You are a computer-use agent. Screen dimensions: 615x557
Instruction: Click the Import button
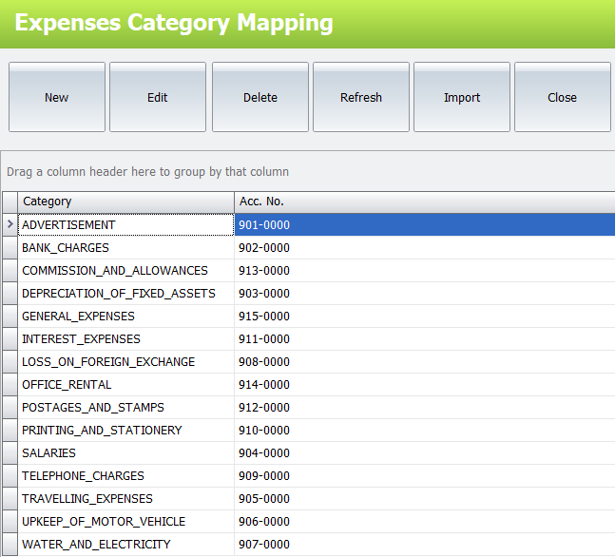(x=462, y=97)
